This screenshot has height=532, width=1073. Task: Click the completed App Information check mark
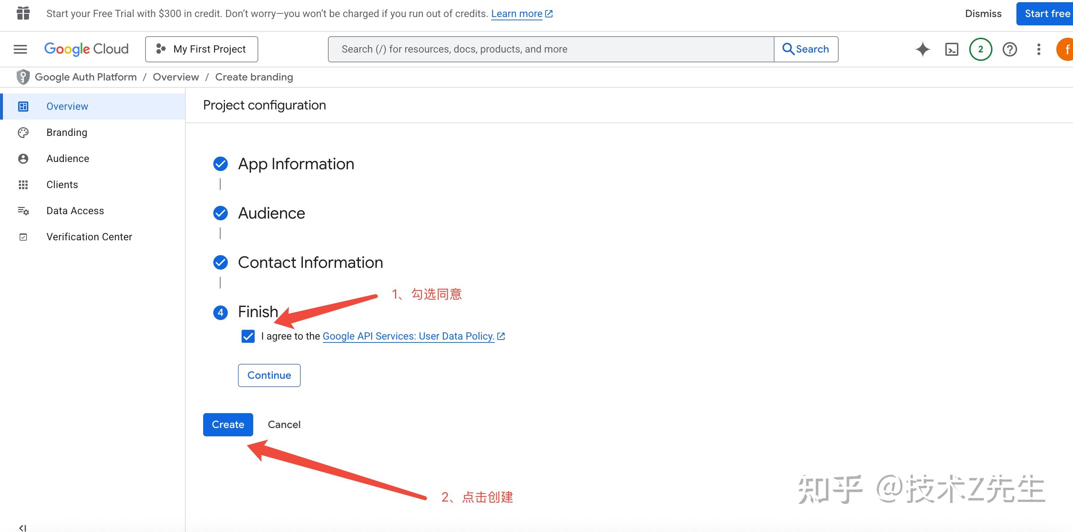(x=220, y=163)
